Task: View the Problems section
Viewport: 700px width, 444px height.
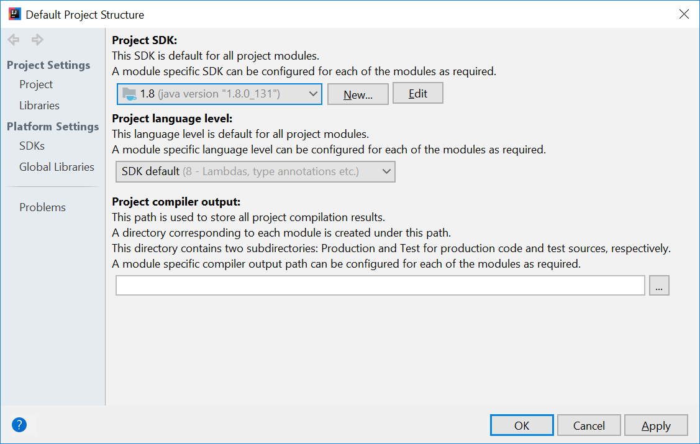Action: pos(42,207)
